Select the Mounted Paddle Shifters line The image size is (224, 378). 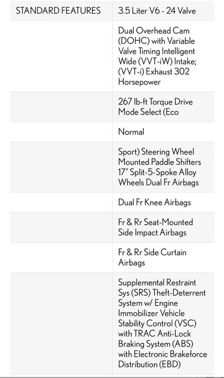tap(159, 162)
